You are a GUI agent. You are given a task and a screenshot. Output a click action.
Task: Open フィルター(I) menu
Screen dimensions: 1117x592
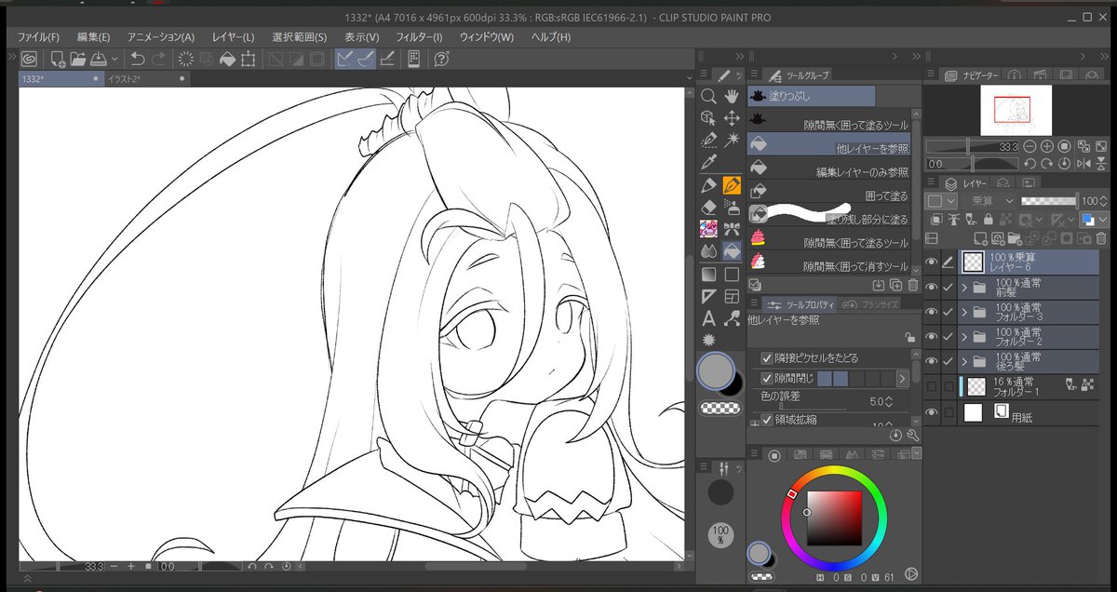(419, 37)
